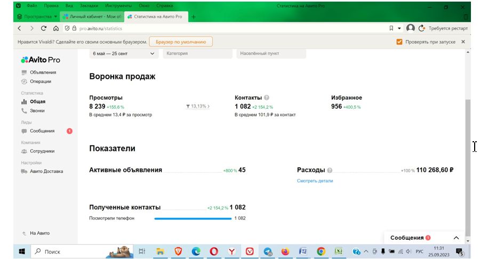The width and height of the screenshot is (480, 259).
Task: Open a new tab with the plus icon
Action: (193, 17)
